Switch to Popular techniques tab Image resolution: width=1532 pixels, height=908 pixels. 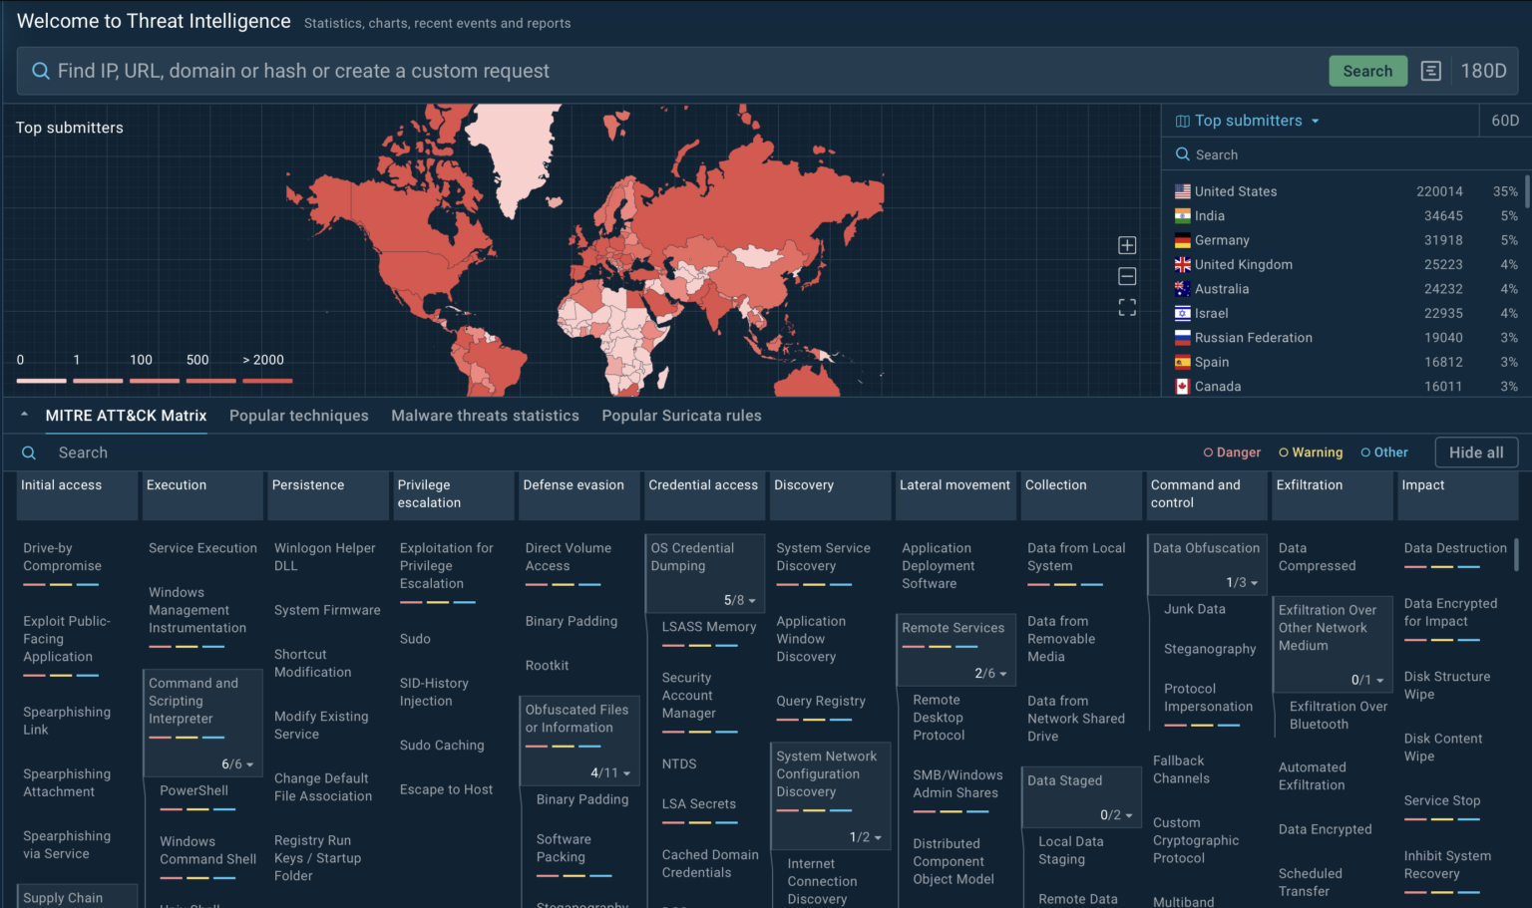298,416
